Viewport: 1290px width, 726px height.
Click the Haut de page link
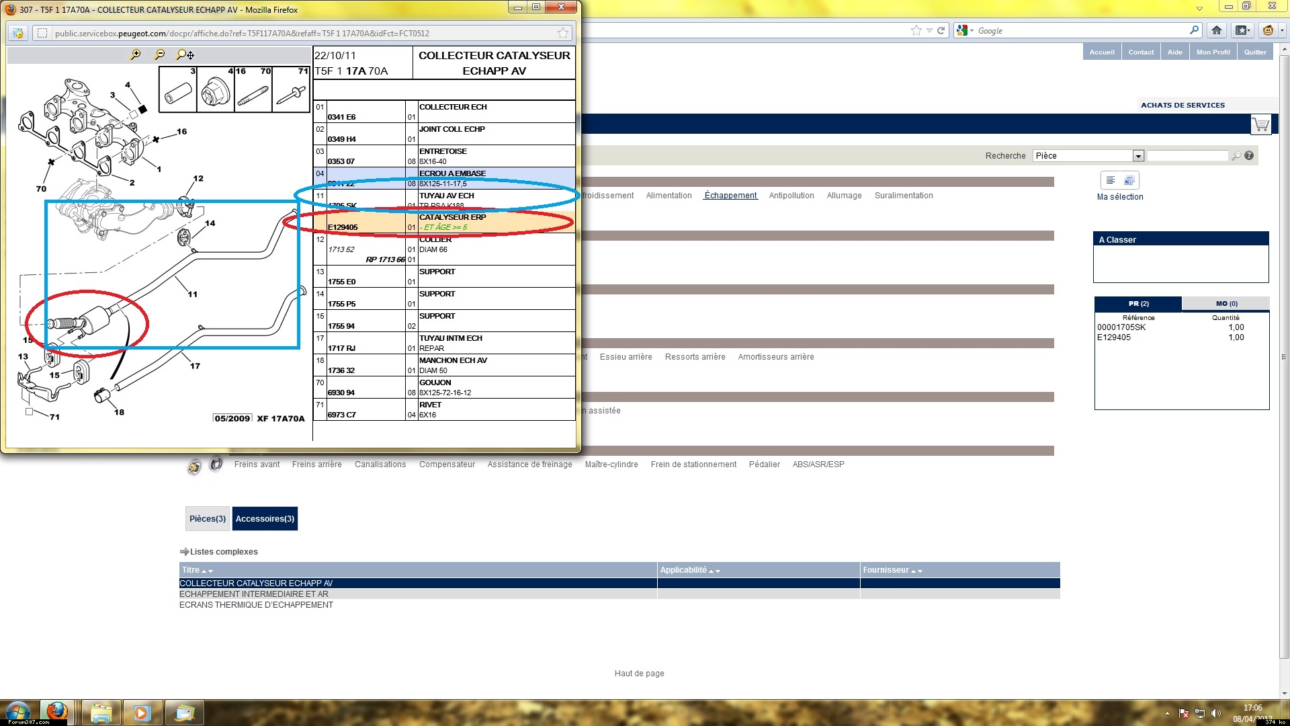click(639, 674)
